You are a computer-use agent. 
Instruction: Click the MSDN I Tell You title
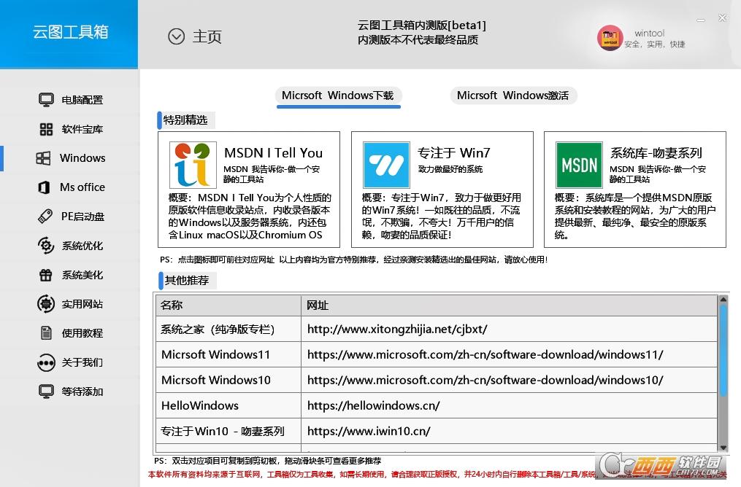(273, 153)
